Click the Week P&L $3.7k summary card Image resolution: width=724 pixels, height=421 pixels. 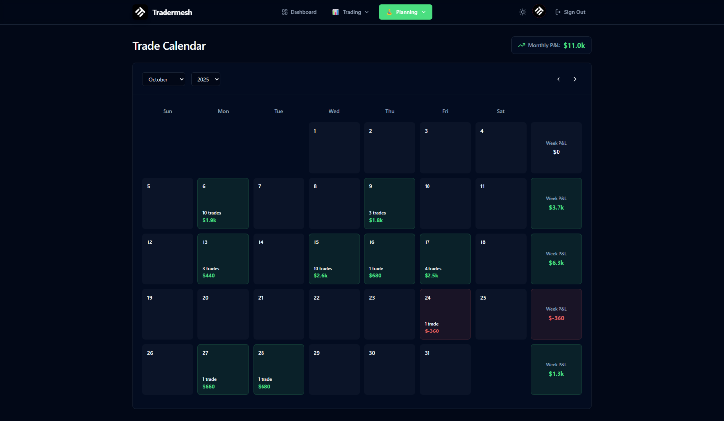[556, 203]
